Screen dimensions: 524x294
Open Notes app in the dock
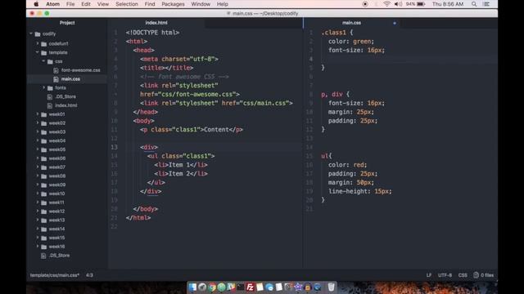pos(260,287)
